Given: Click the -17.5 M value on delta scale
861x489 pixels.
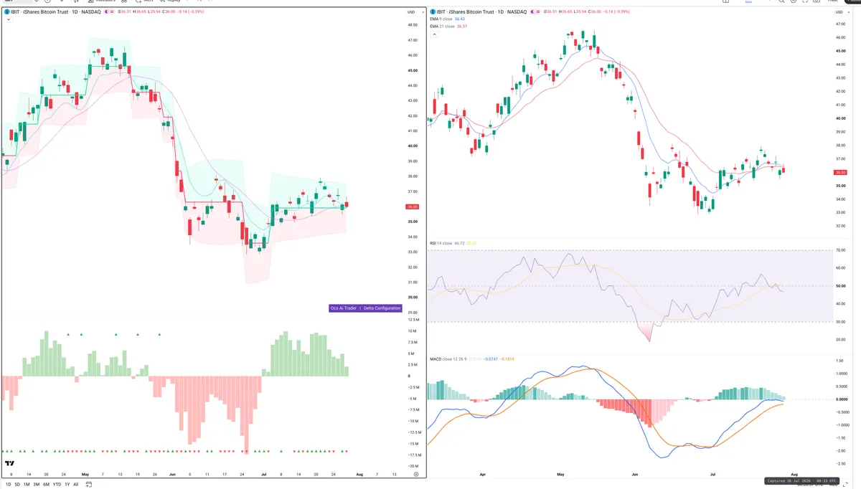Looking at the screenshot, I should click(413, 455).
